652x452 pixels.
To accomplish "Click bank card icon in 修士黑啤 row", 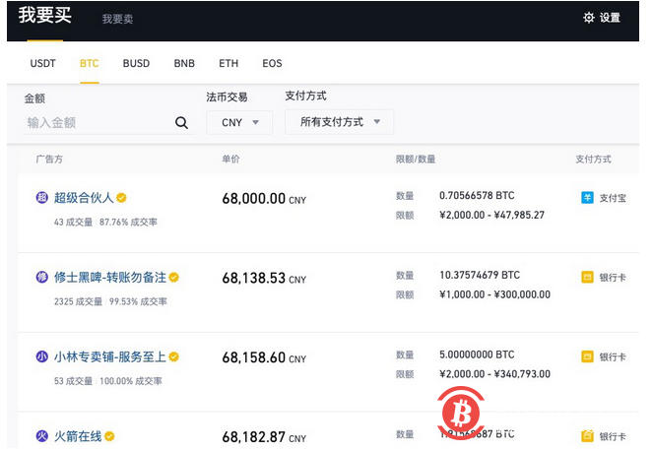I will pyautogui.click(x=587, y=278).
